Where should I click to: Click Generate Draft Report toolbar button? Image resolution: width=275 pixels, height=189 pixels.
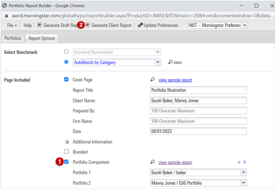pyautogui.click(x=58, y=25)
